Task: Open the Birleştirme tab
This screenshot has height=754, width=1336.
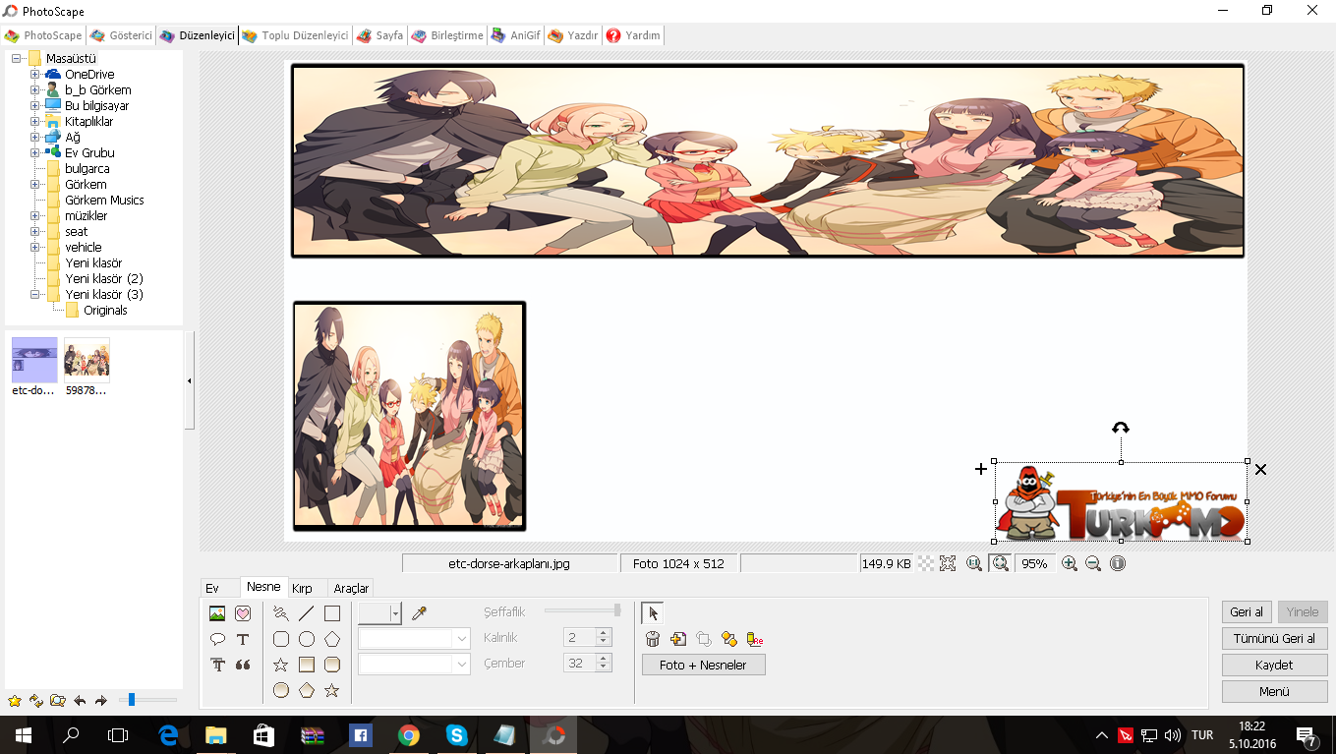Action: click(x=447, y=35)
